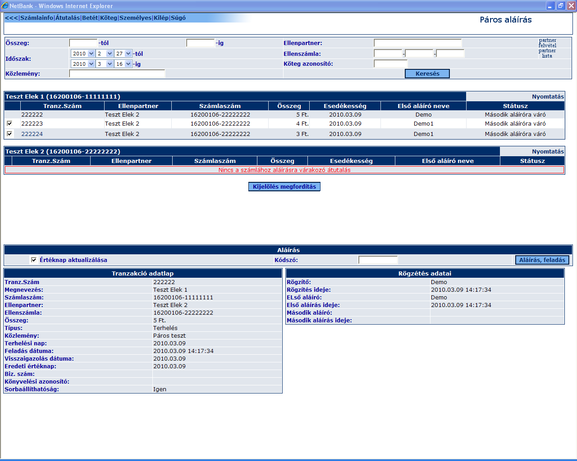Open the start year dropdown showing 2010
The height and width of the screenshot is (461, 577).
(x=83, y=54)
